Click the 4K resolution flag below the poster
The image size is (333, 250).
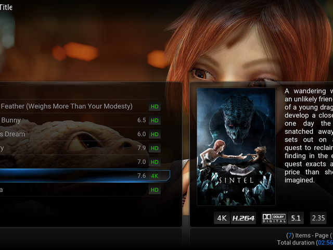tap(221, 218)
